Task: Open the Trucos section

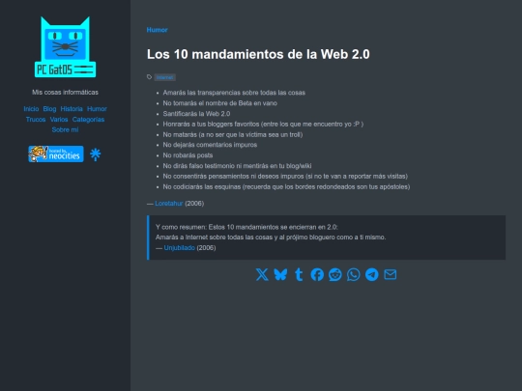Action: (36, 120)
